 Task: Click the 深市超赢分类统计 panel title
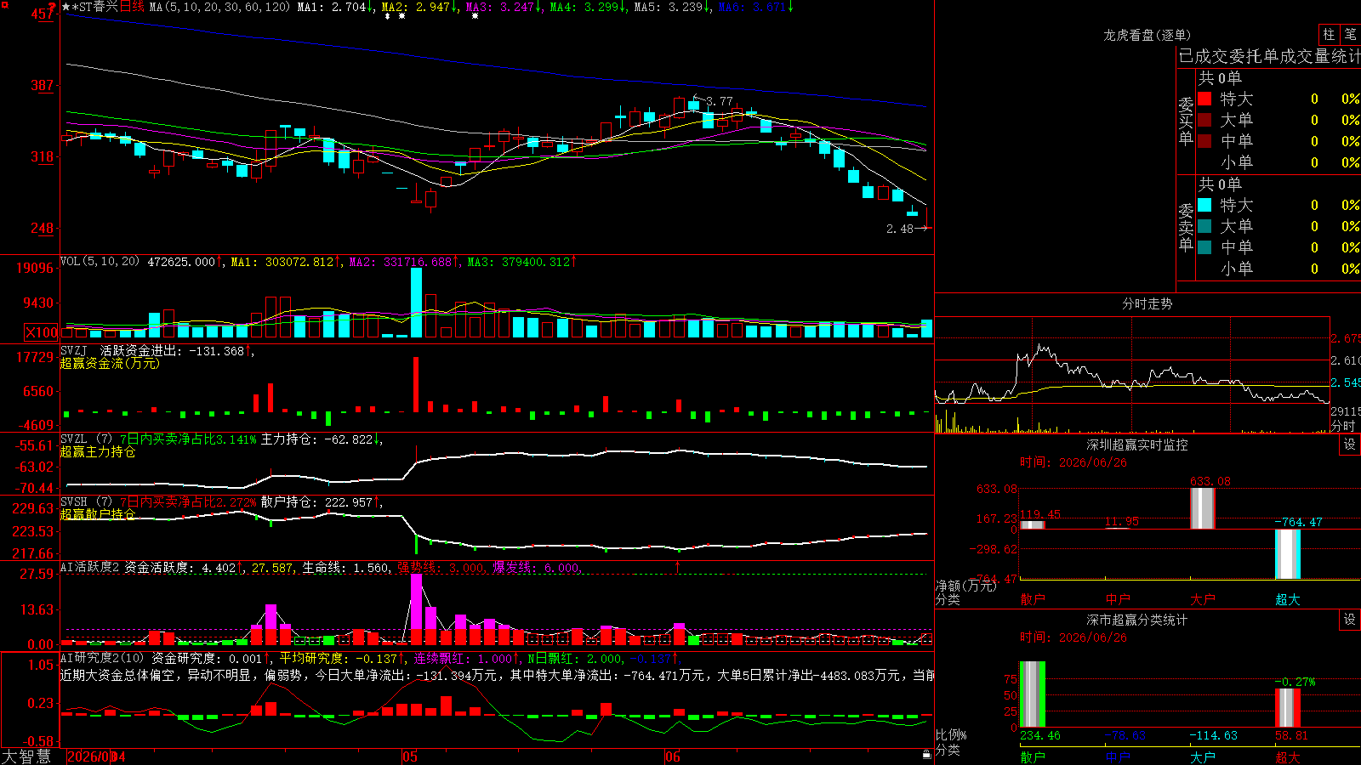[x=1137, y=620]
